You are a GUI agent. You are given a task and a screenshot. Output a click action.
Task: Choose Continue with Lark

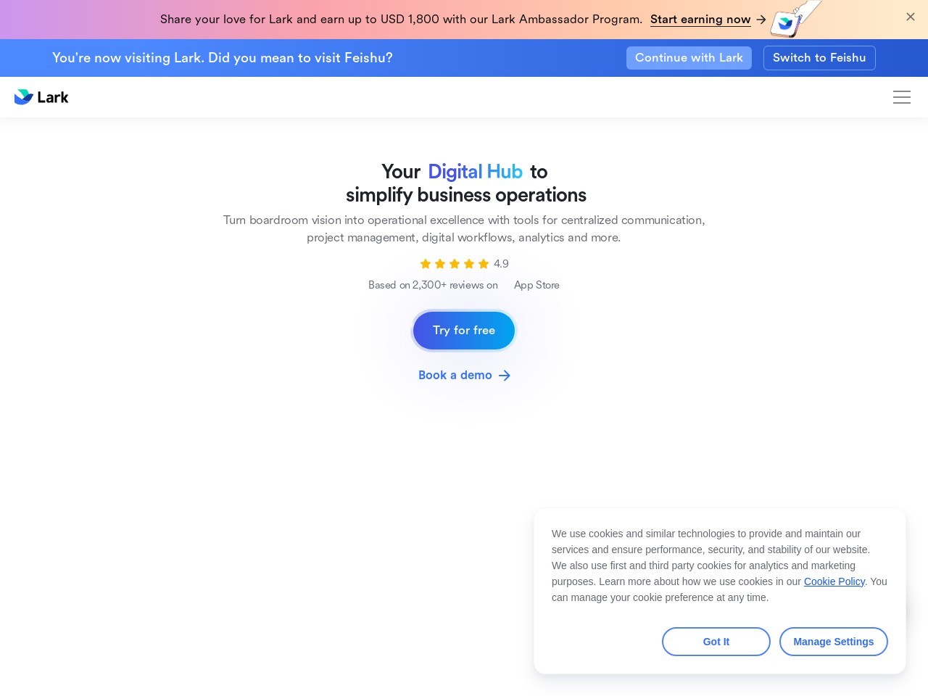pyautogui.click(x=689, y=58)
